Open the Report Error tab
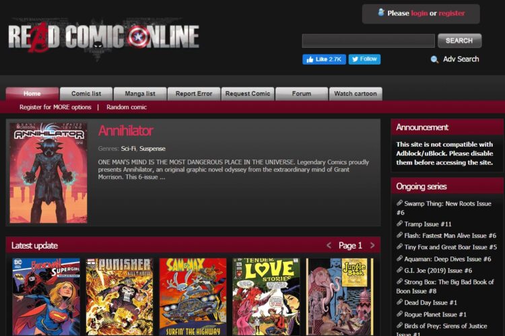The width and height of the screenshot is (505, 336). point(194,94)
